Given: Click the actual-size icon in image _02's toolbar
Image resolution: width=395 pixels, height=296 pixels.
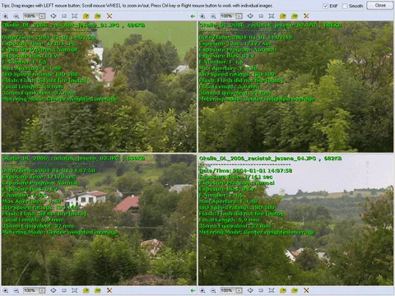Looking at the screenshot, I should (x=261, y=16).
